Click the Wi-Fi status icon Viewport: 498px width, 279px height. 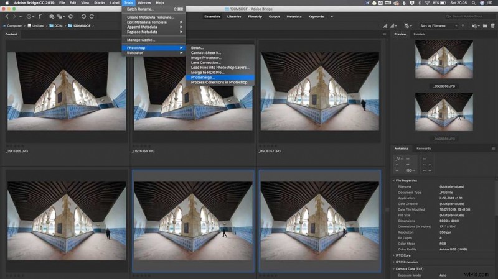click(427, 3)
